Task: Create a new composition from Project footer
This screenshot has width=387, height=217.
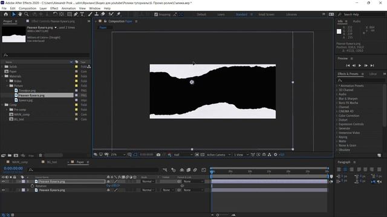Action: click(16, 156)
